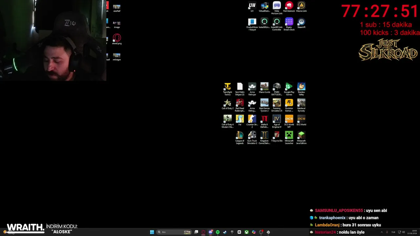Select Mad Games Tycoon 2 icon

click(264, 106)
